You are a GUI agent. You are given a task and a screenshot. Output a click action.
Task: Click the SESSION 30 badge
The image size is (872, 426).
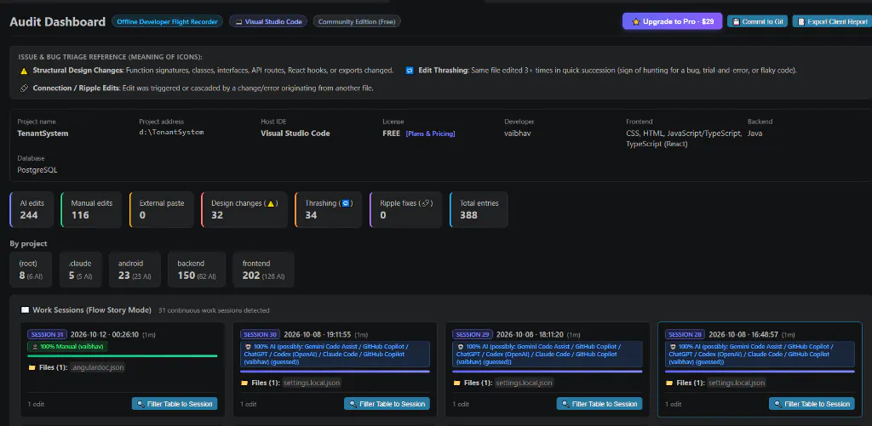click(261, 334)
